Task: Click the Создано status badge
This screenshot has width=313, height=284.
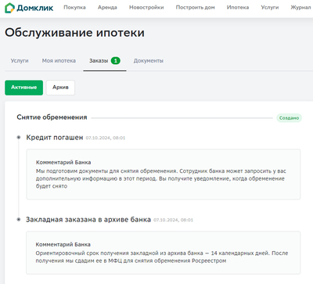Action: click(289, 118)
